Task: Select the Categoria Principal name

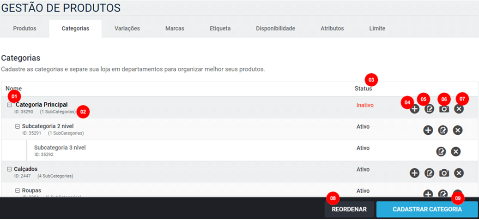Action: click(42, 105)
